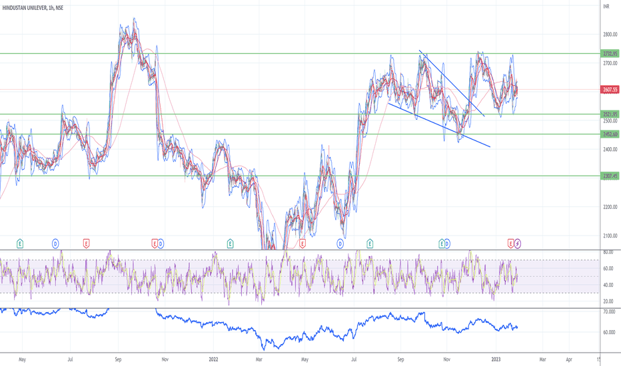The width and height of the screenshot is (621, 366).
Task: Click the 2100.00 price axis value
Action: pos(610,236)
